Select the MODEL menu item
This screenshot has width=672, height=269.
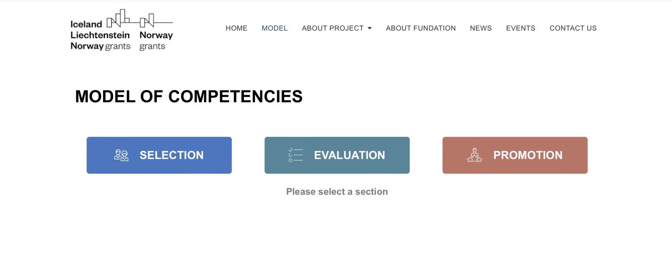coord(275,28)
